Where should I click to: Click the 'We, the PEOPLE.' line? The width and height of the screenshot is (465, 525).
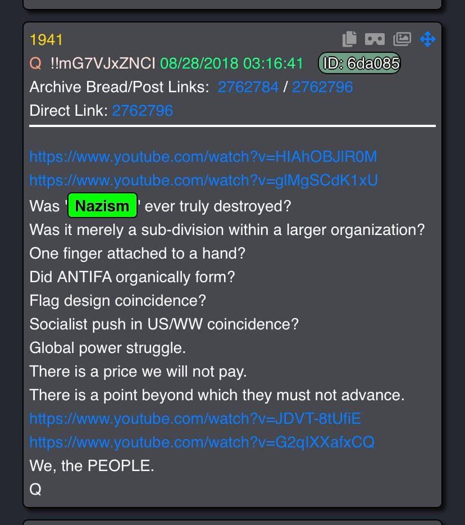pyautogui.click(x=92, y=466)
